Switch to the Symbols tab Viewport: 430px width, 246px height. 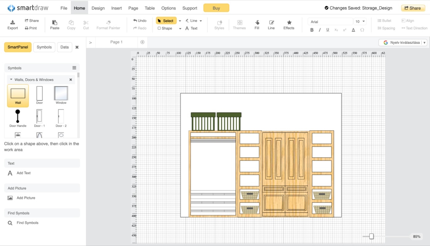coord(44,47)
